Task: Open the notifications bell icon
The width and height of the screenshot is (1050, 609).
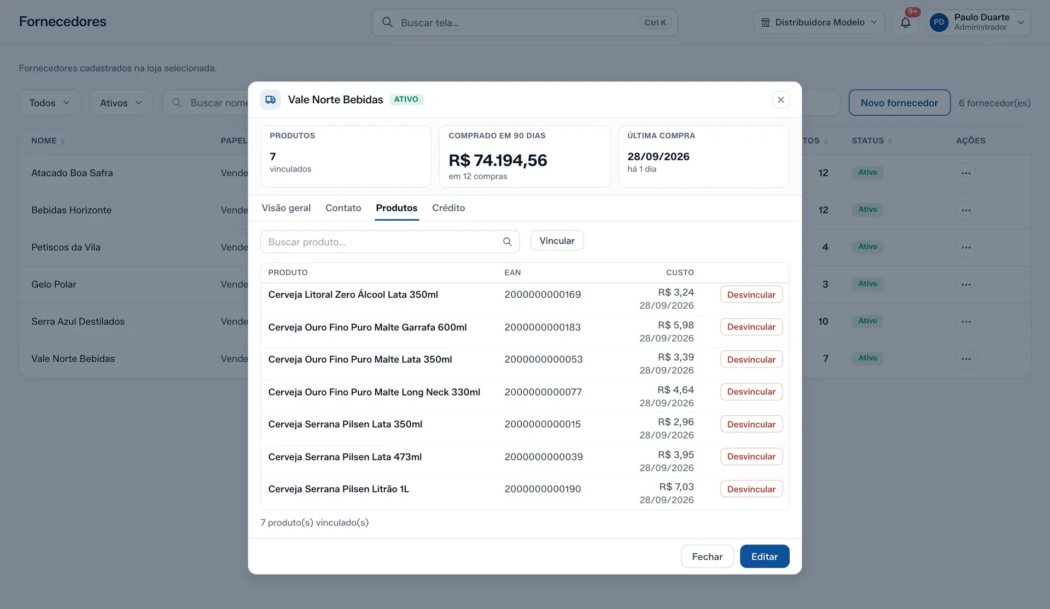Action: pos(905,22)
